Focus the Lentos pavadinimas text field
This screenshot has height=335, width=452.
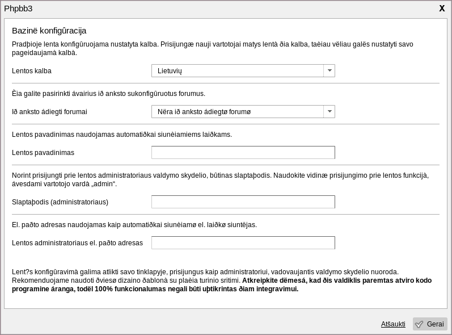243,153
